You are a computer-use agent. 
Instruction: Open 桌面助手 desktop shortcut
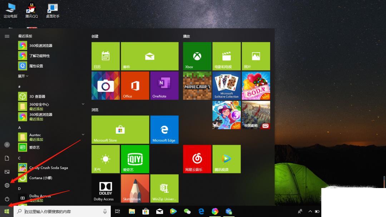click(x=53, y=11)
